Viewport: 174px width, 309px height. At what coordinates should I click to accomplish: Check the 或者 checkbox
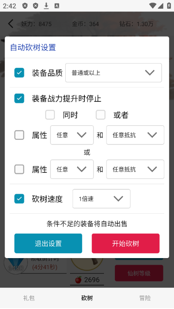click(100, 115)
